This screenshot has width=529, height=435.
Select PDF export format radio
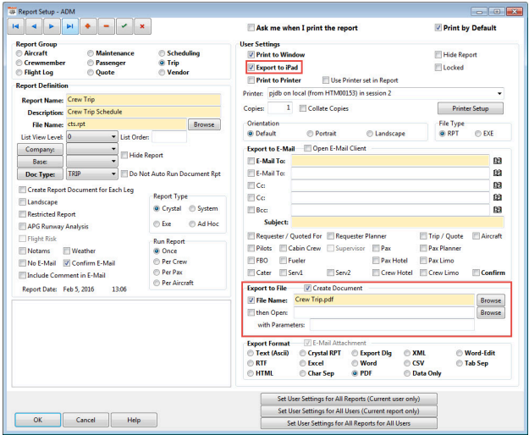point(355,373)
